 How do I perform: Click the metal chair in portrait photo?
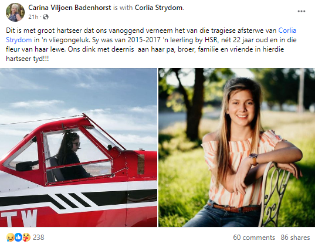273,194
